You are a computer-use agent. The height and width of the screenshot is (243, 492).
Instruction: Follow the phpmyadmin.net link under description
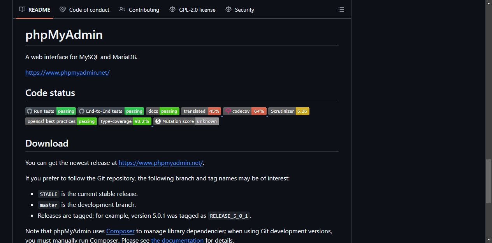coord(67,73)
